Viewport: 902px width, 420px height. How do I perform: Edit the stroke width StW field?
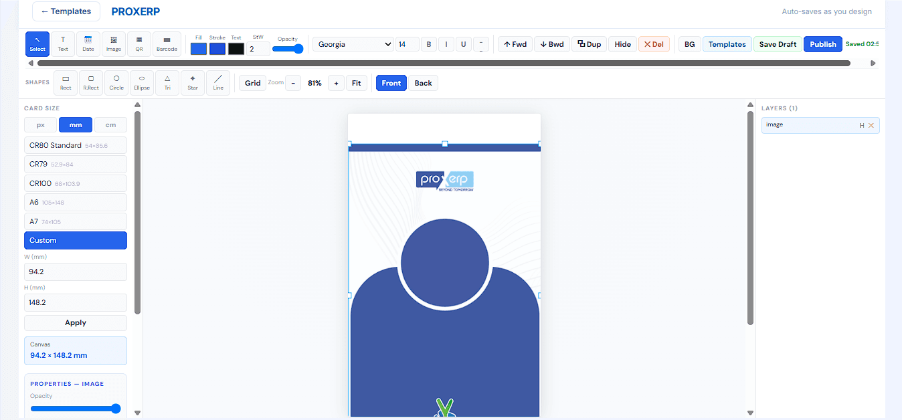[x=258, y=49]
